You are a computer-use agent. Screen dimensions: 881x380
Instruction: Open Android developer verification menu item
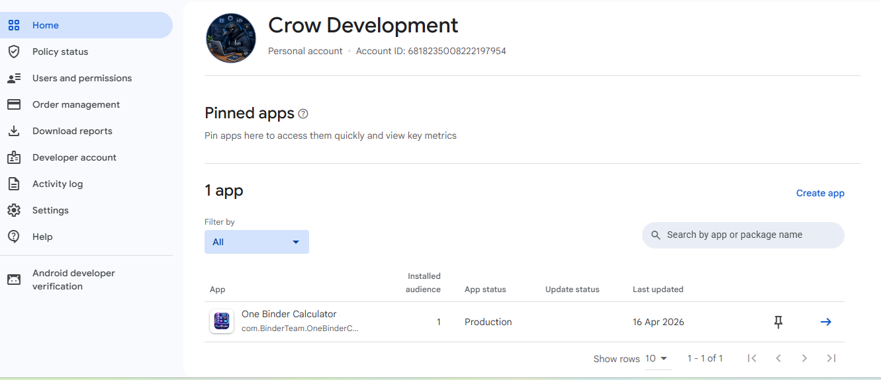[73, 280]
